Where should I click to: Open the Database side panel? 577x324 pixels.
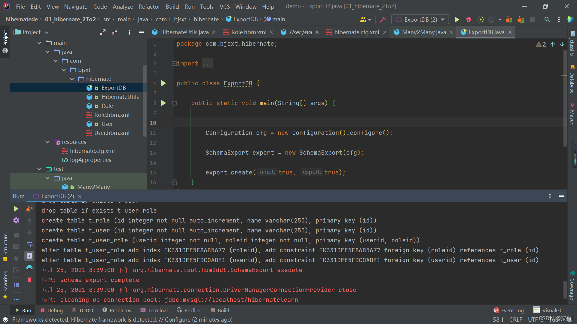[572, 80]
